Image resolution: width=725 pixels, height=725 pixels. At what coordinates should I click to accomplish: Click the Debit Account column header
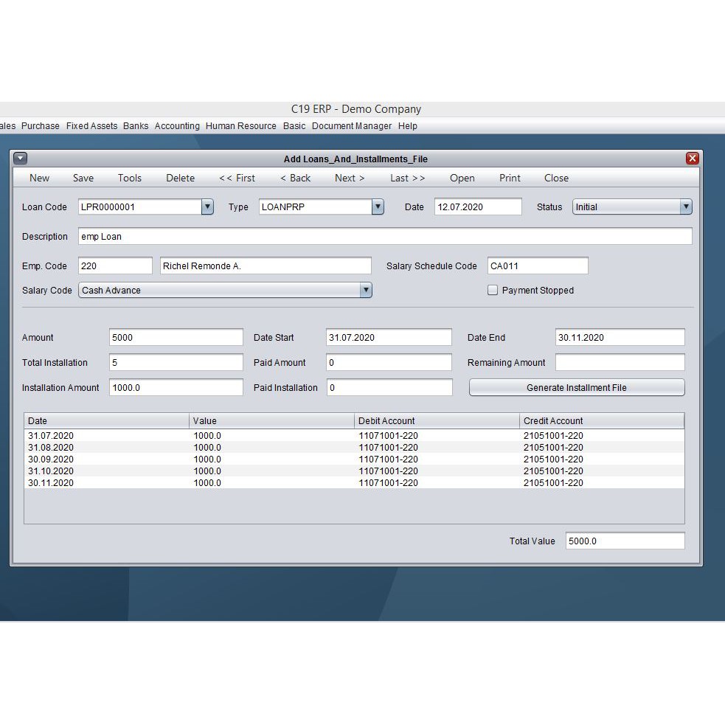[437, 420]
